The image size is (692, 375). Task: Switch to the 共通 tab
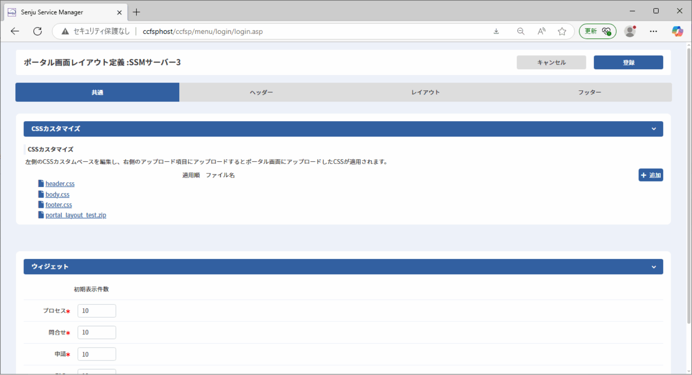pyautogui.click(x=97, y=92)
